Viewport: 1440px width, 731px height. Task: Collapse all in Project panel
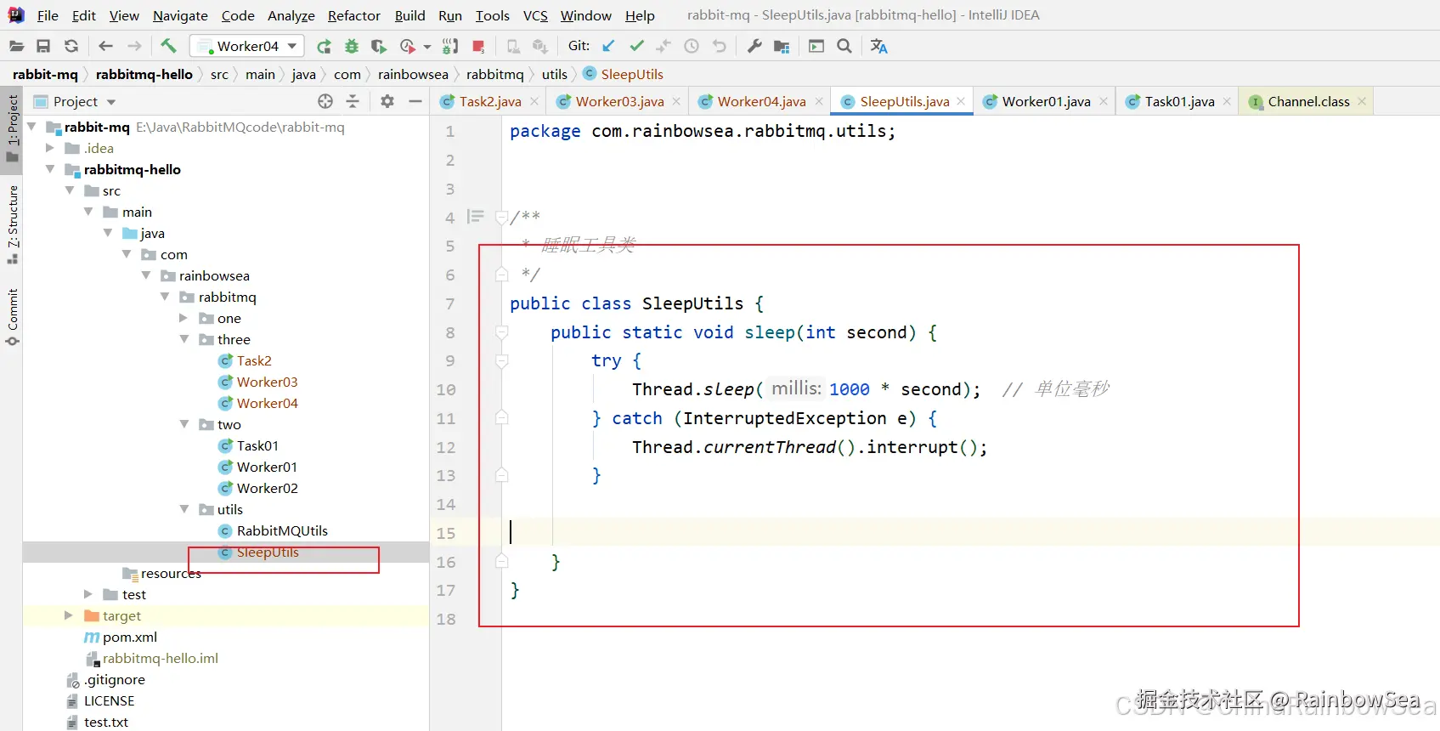point(353,101)
